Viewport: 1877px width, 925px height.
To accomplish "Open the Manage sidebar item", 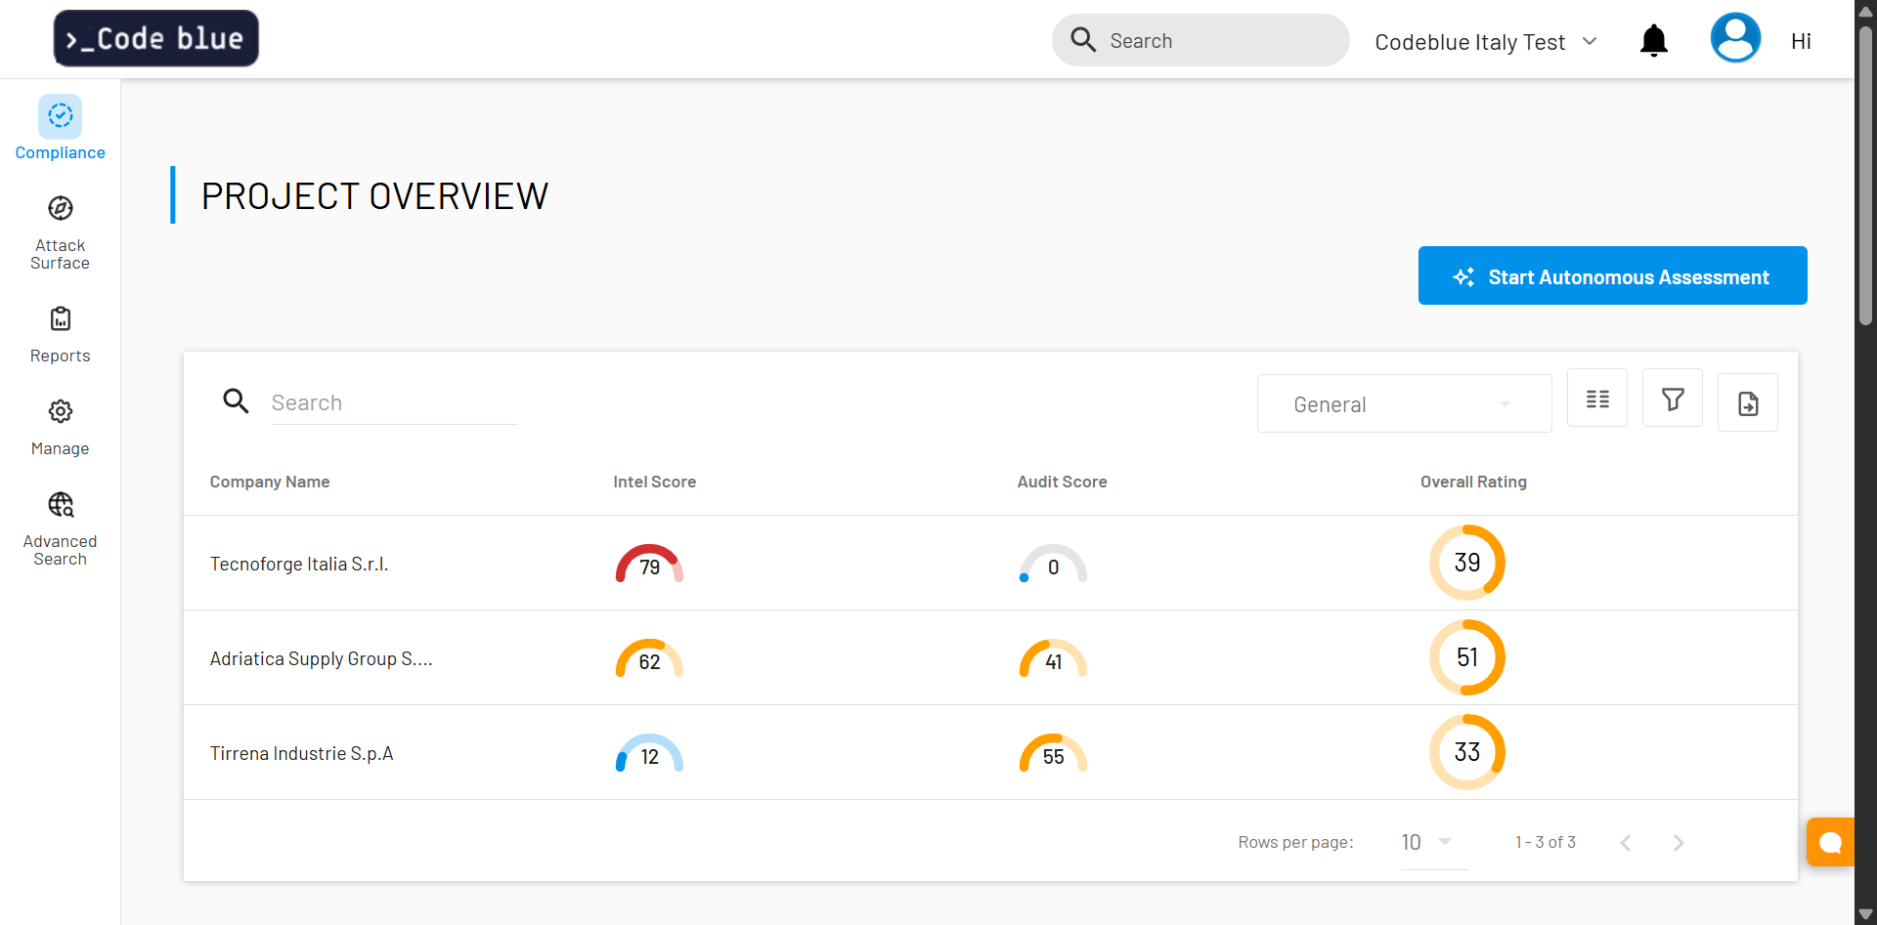I will [60, 427].
